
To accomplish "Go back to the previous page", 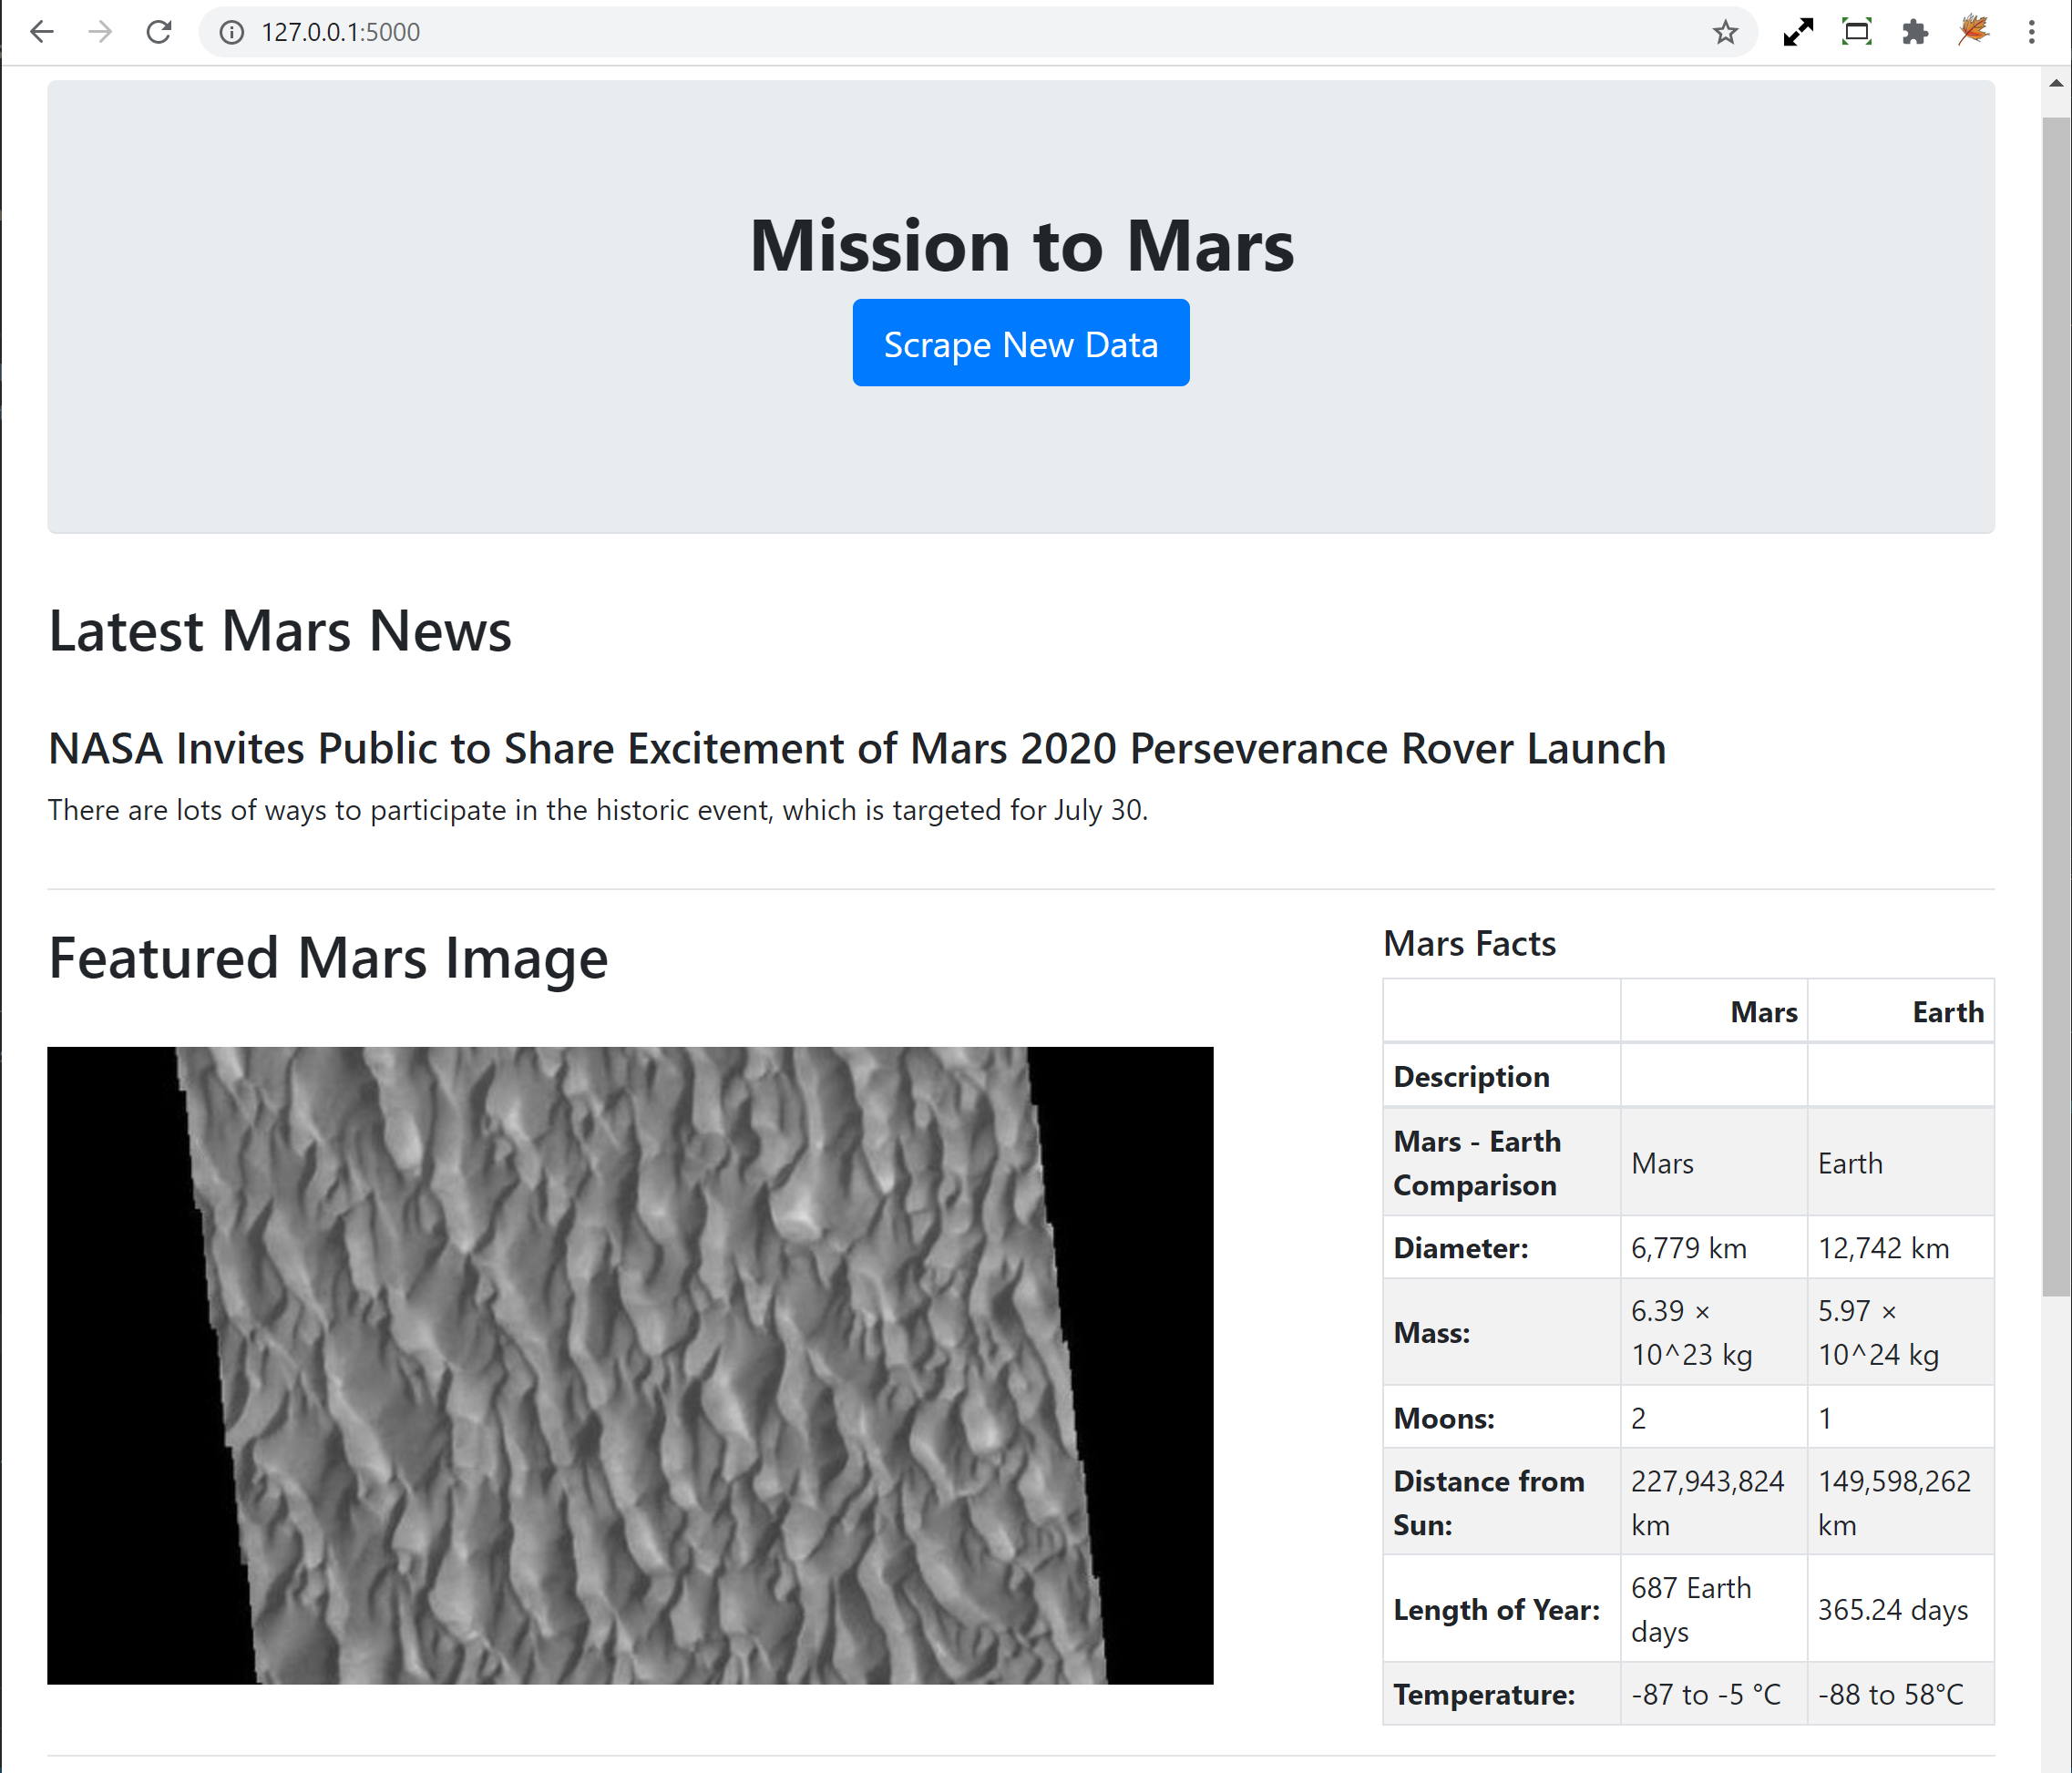I will 42,32.
